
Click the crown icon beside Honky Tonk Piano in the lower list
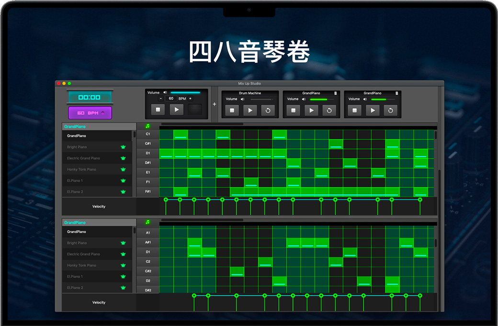pyautogui.click(x=123, y=265)
